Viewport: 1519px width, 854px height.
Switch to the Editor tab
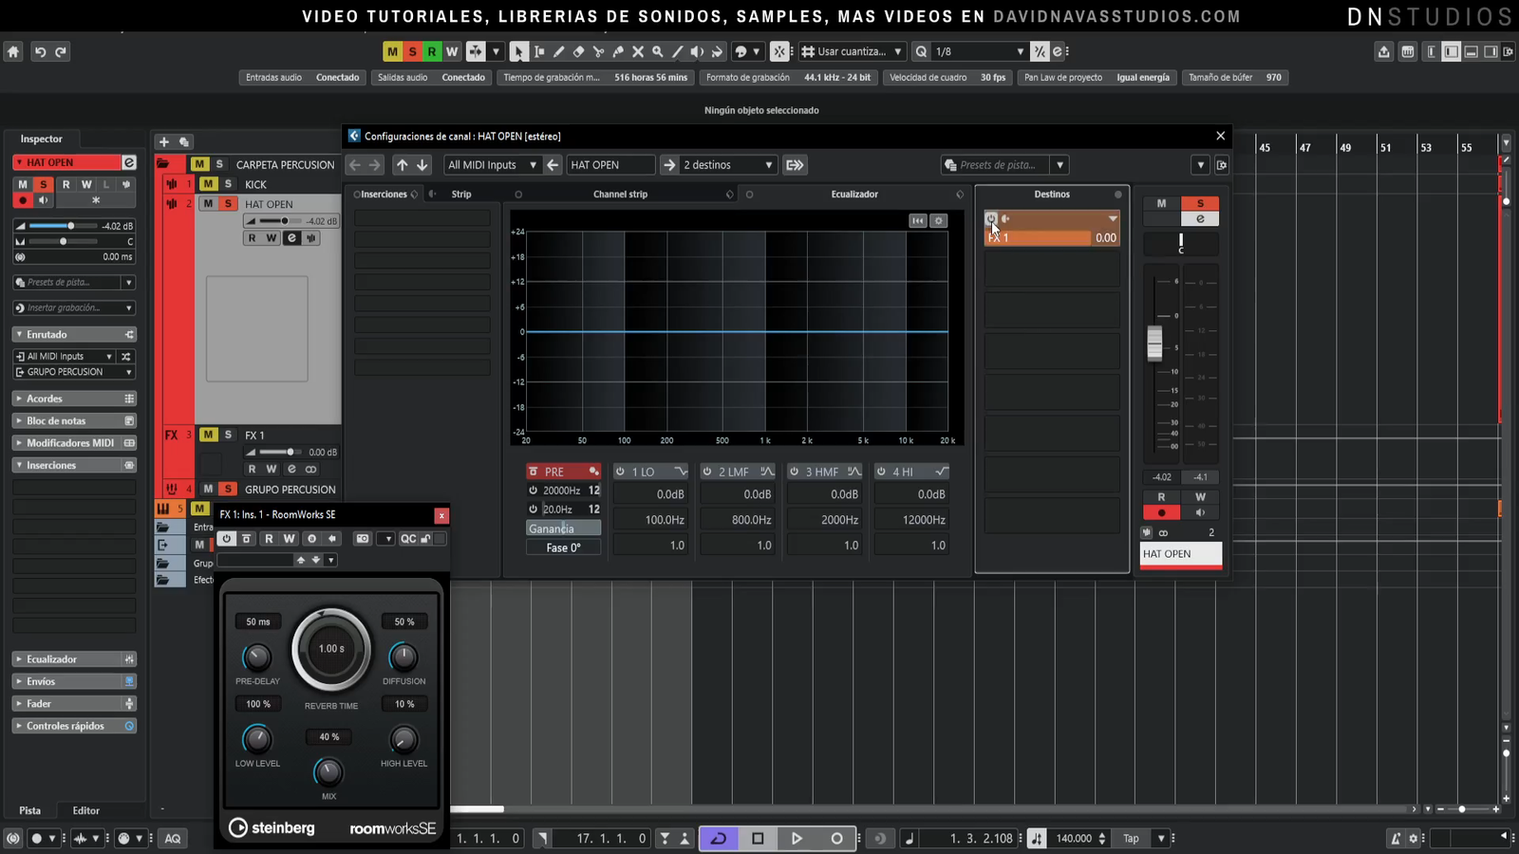coord(85,810)
